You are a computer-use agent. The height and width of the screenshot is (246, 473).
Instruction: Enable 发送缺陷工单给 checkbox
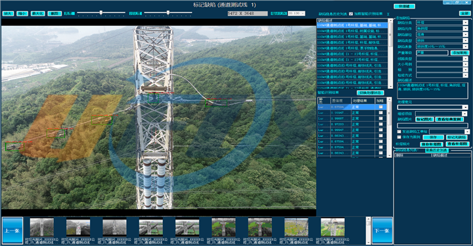point(399,132)
